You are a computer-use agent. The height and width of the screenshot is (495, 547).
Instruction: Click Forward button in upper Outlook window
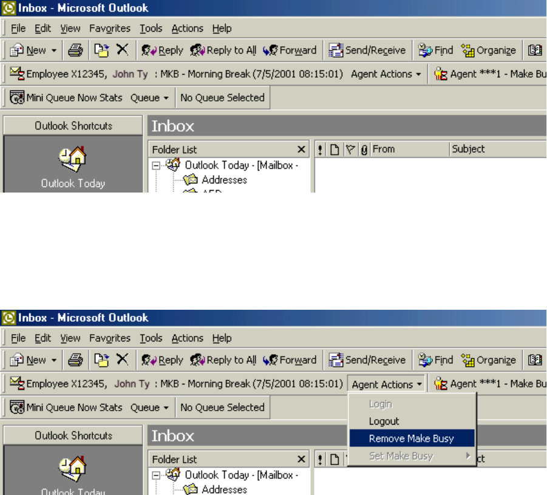point(290,50)
